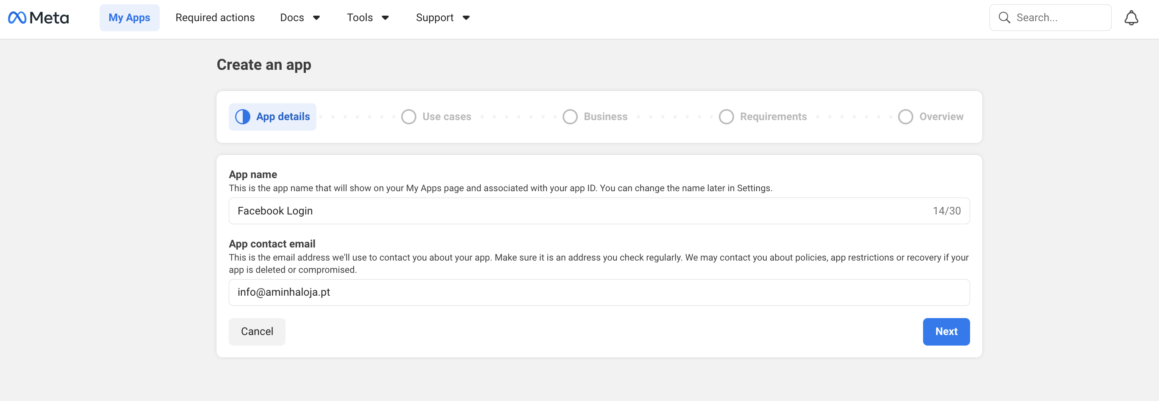
Task: Select the Requirements step circle
Action: (726, 116)
